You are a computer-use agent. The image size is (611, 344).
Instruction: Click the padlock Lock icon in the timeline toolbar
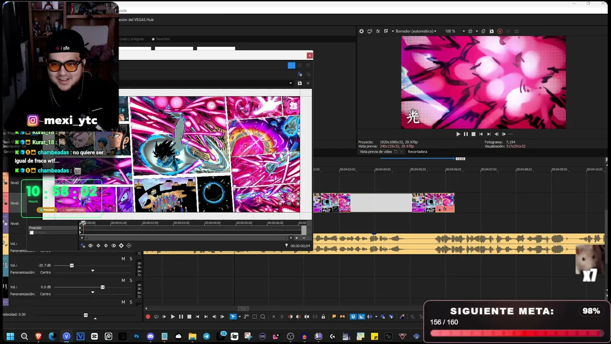[323, 317]
